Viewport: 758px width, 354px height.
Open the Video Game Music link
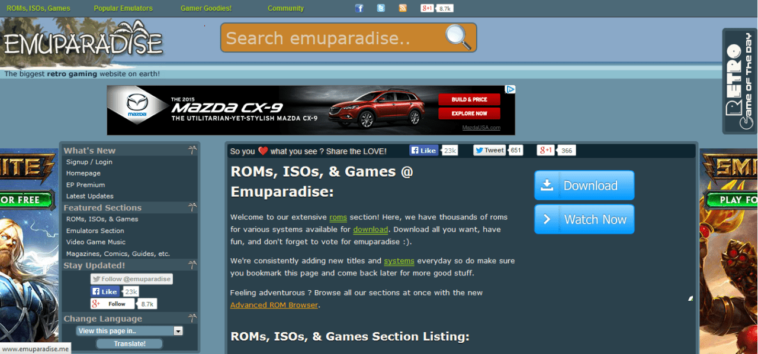tap(96, 242)
